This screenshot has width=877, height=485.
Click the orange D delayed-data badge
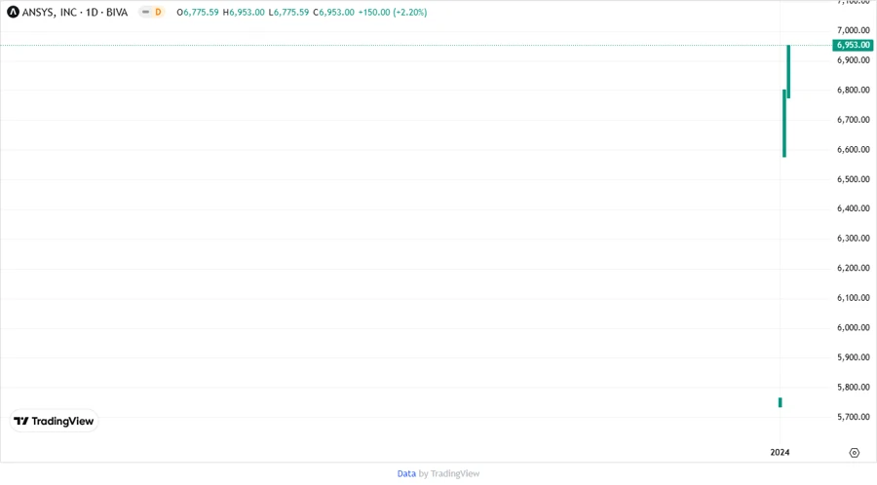point(157,12)
